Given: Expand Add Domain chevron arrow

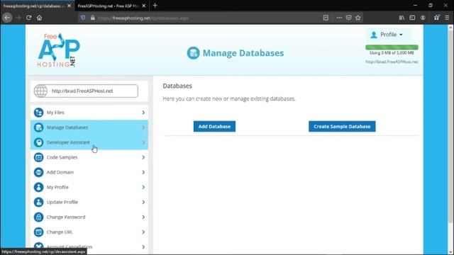Looking at the screenshot, I should pos(143,172).
